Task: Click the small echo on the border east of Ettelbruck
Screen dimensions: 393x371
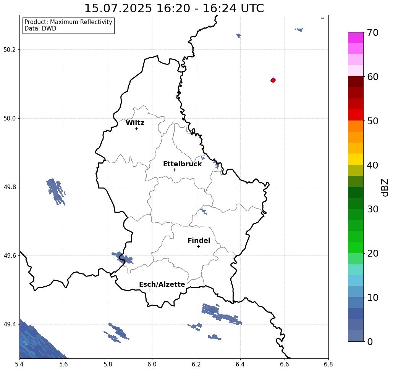Action: pyautogui.click(x=217, y=163)
